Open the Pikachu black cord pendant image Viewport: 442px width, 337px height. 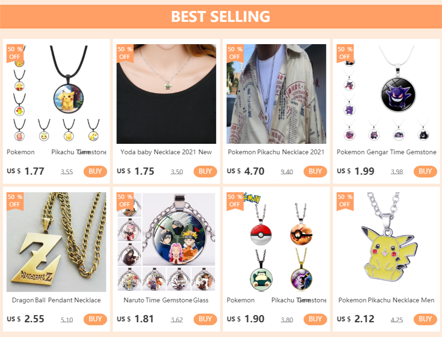pos(56,94)
